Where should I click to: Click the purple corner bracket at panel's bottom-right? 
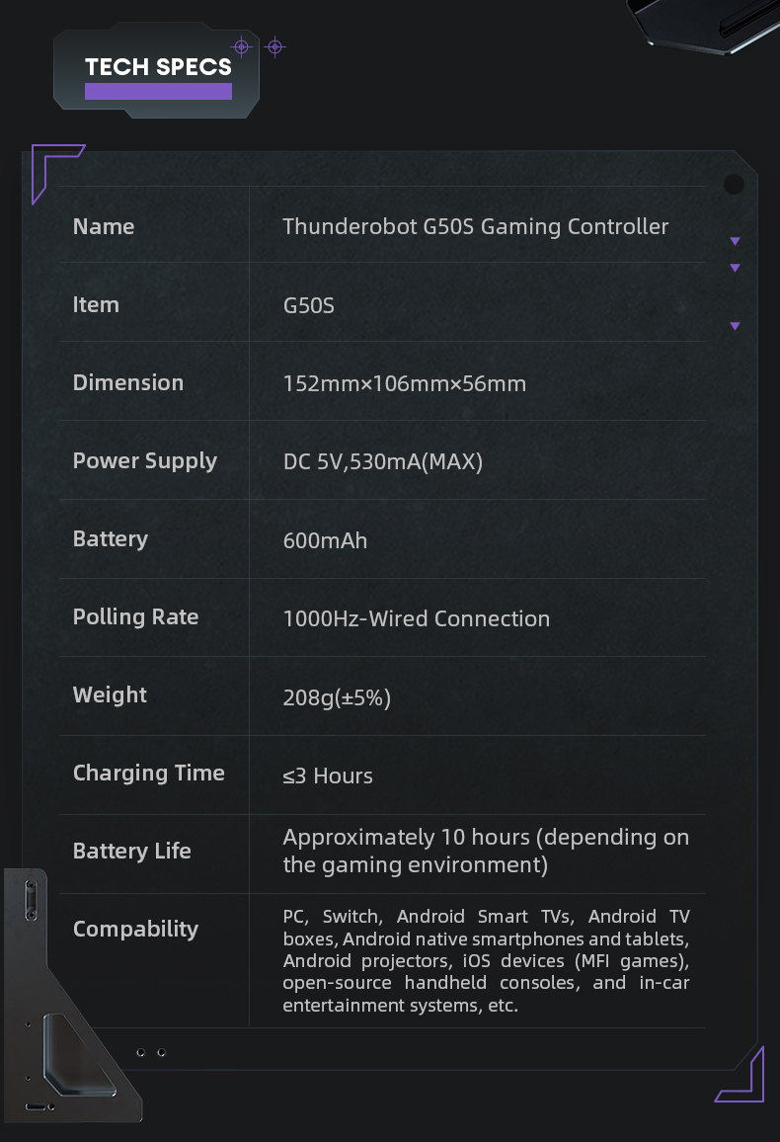coord(744,1080)
